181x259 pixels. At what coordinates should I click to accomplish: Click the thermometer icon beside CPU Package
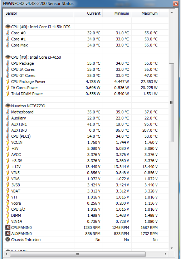pos(8,63)
